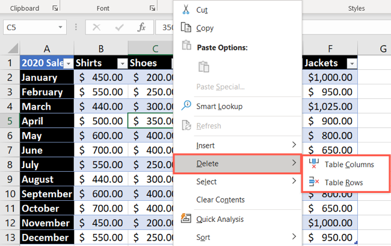Click the Quick Analysis icon
Viewport: 391px width, 246px height.
(186, 219)
